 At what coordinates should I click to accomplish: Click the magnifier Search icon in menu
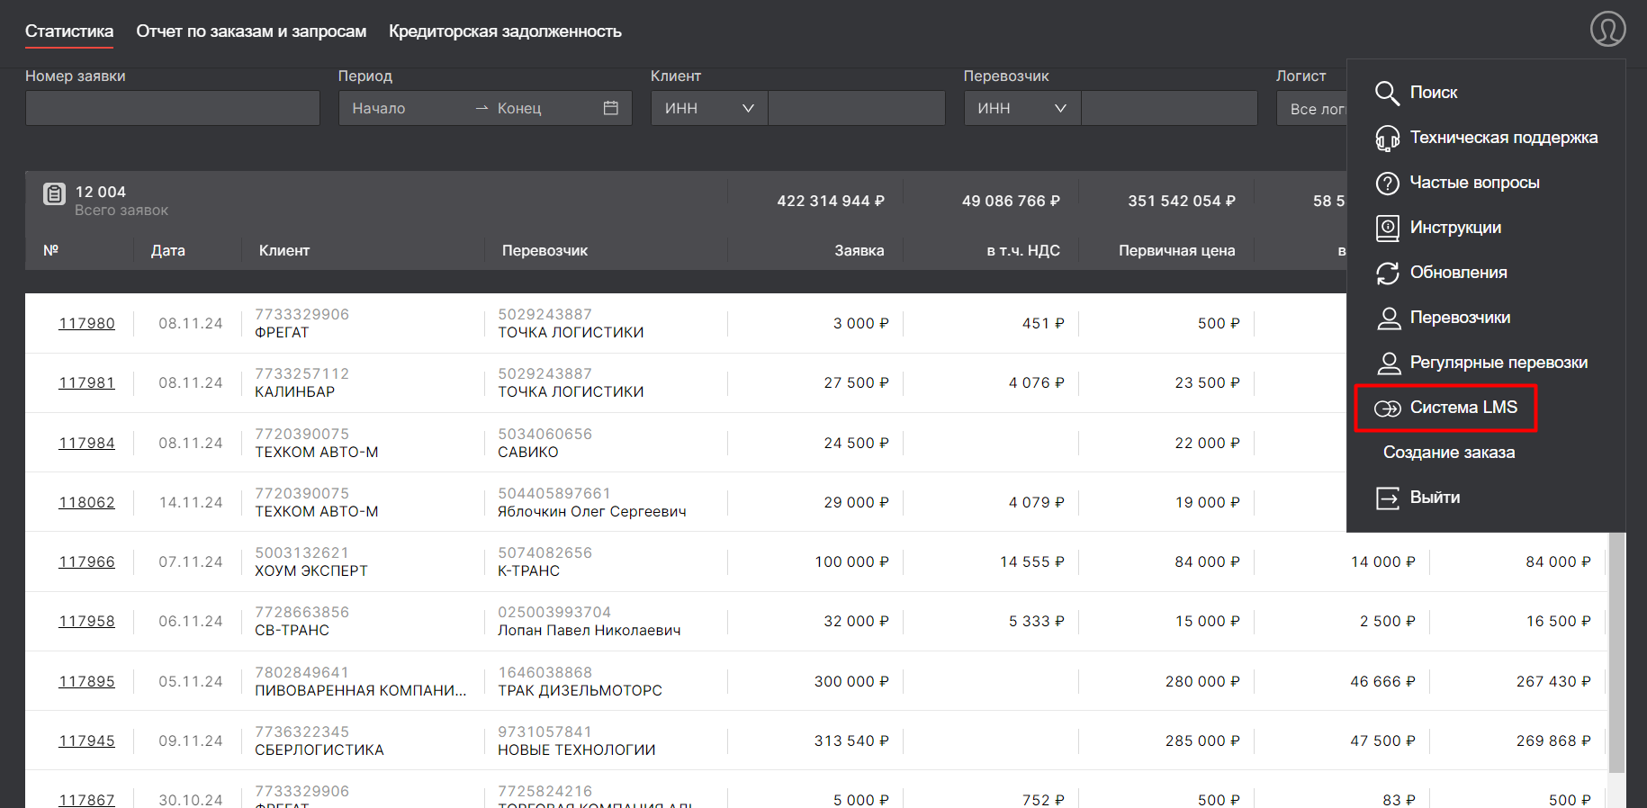[1387, 93]
